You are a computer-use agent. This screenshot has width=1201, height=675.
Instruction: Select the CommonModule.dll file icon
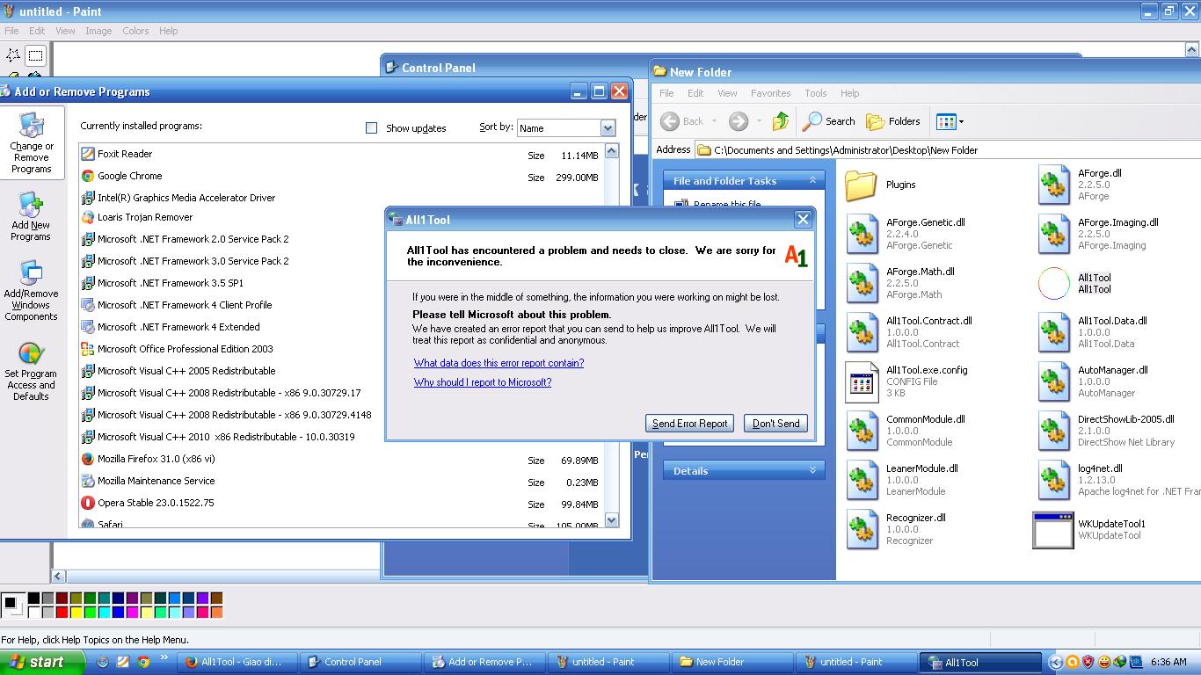(x=863, y=431)
